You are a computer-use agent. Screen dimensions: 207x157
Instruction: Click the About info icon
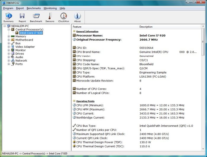click(x=77, y=17)
